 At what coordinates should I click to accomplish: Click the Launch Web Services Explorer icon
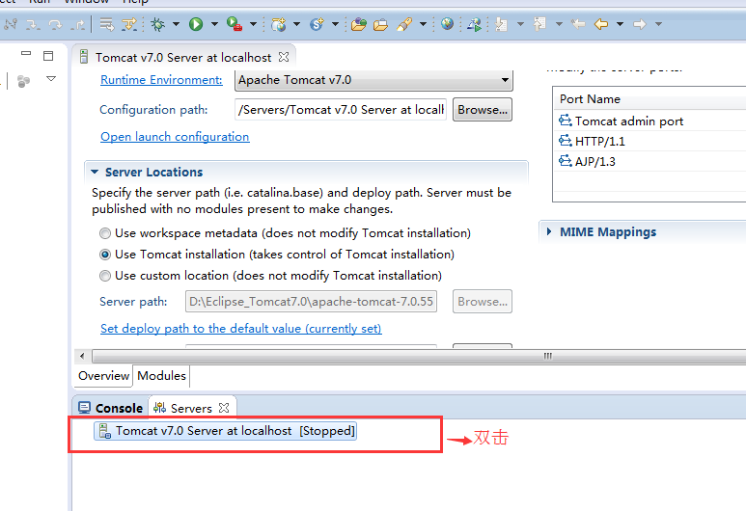(475, 24)
